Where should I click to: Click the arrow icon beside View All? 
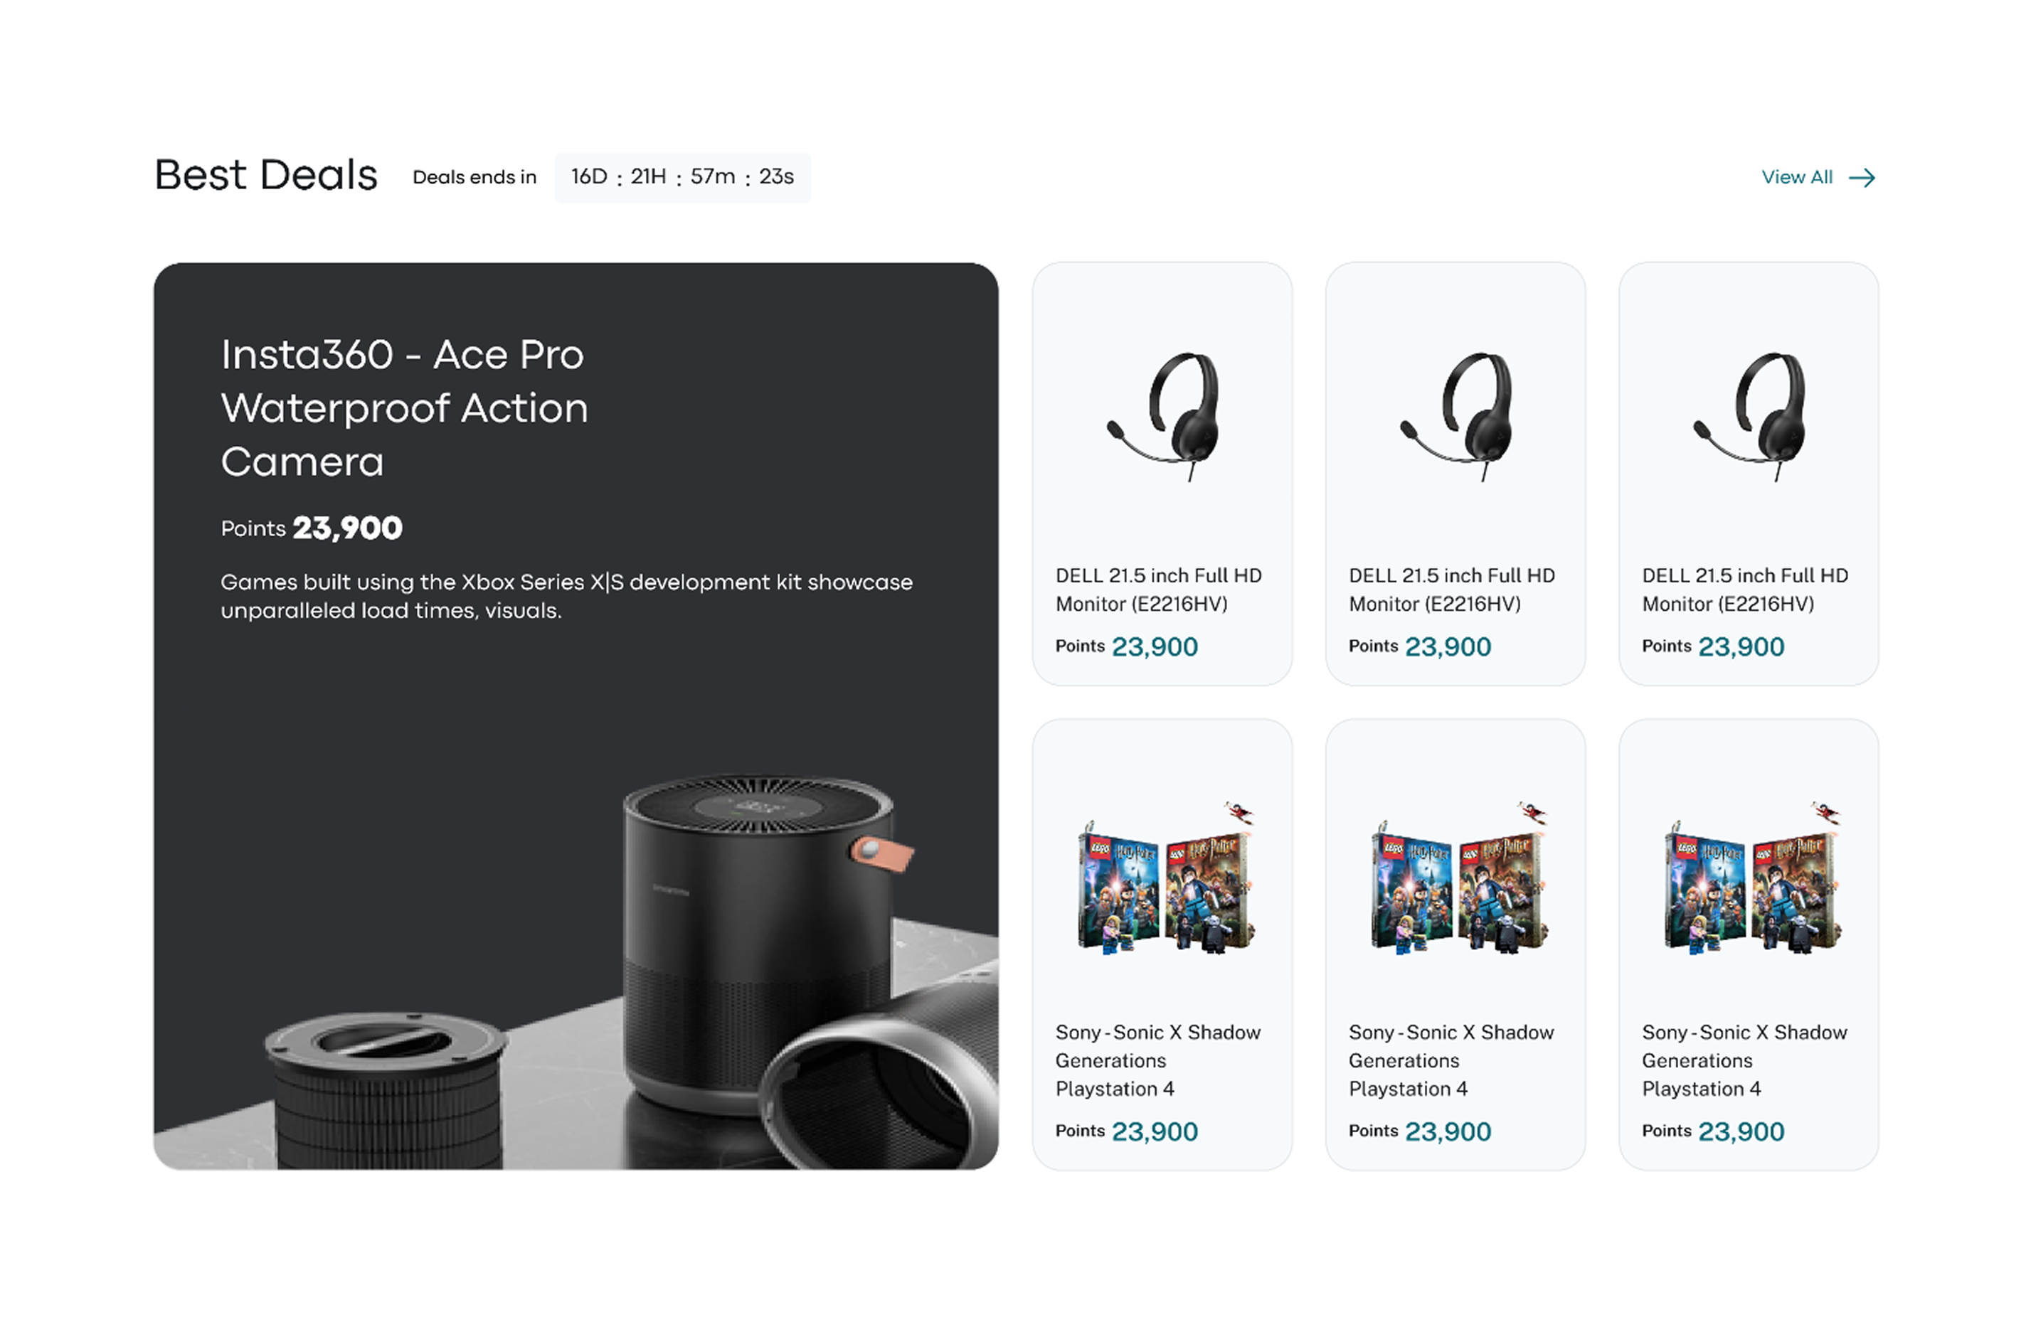1862,177
